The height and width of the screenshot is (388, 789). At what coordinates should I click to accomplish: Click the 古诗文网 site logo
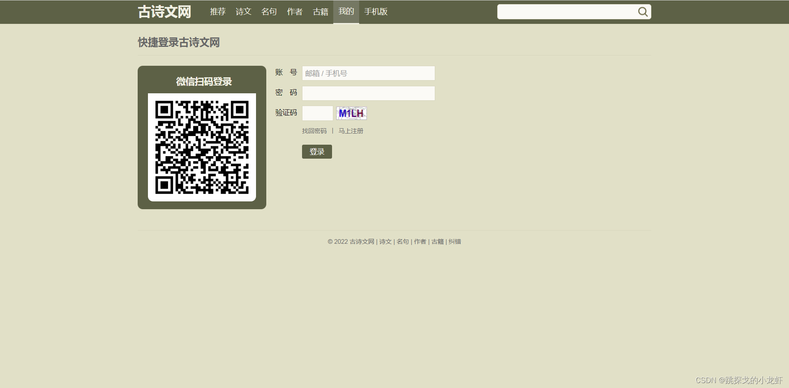164,12
